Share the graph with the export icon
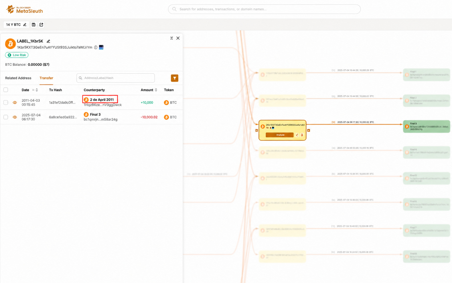The image size is (452, 283). coord(41,25)
